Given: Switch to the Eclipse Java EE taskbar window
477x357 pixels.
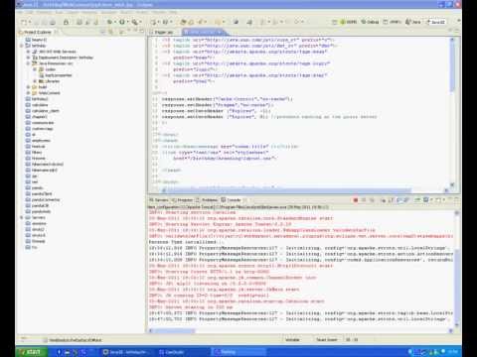Looking at the screenshot, I should pos(126,352).
